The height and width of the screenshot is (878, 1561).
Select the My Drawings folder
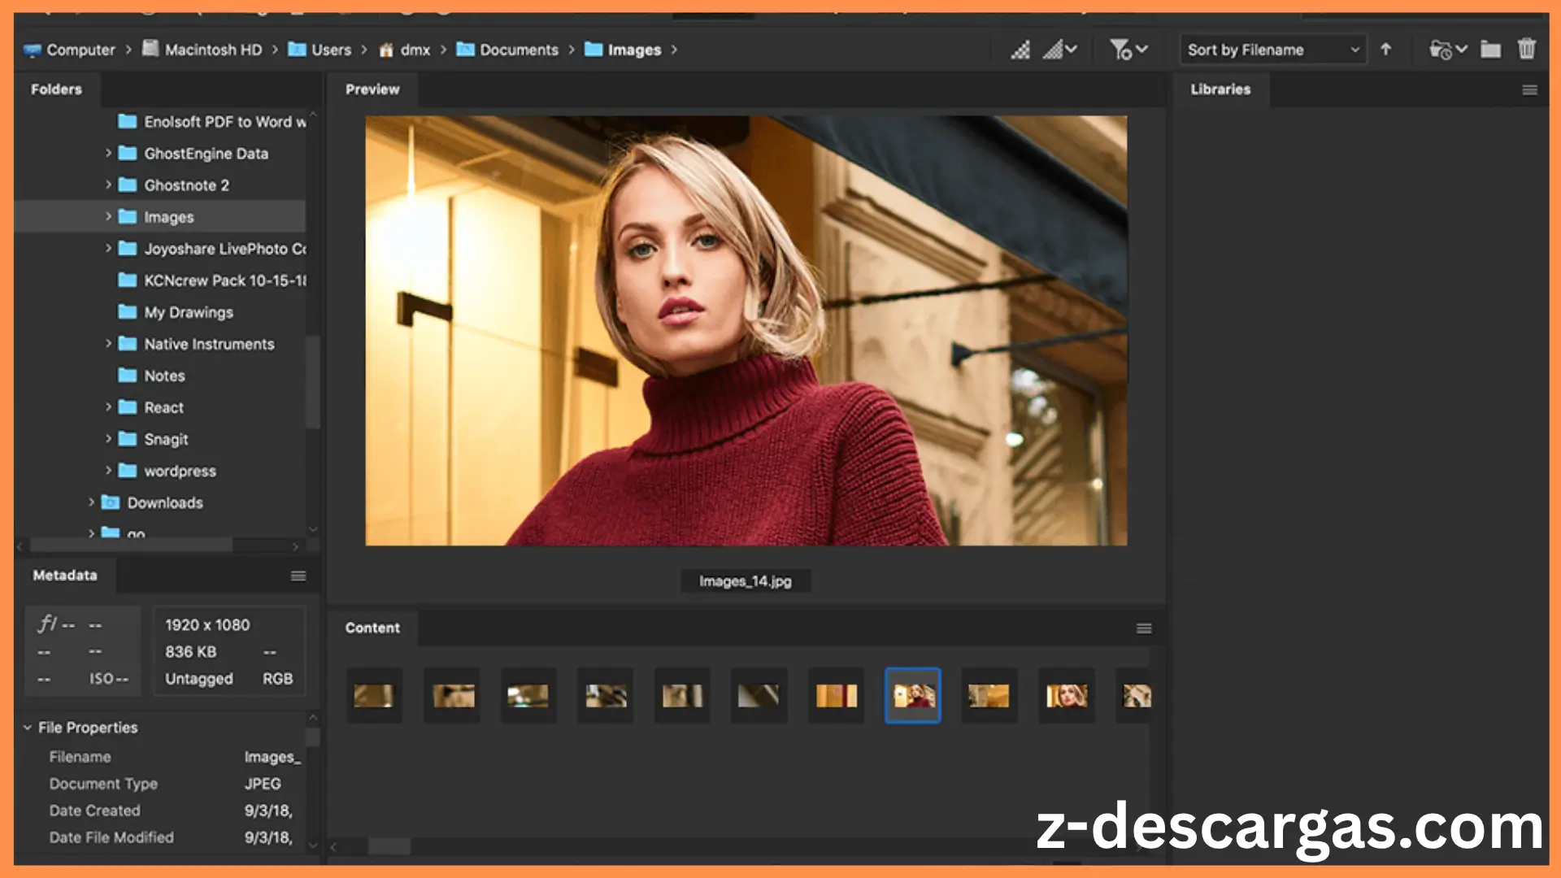176,312
